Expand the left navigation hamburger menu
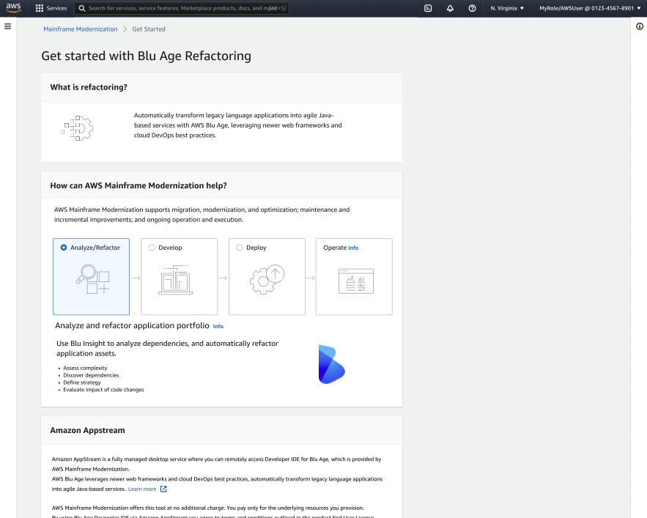 7,26
